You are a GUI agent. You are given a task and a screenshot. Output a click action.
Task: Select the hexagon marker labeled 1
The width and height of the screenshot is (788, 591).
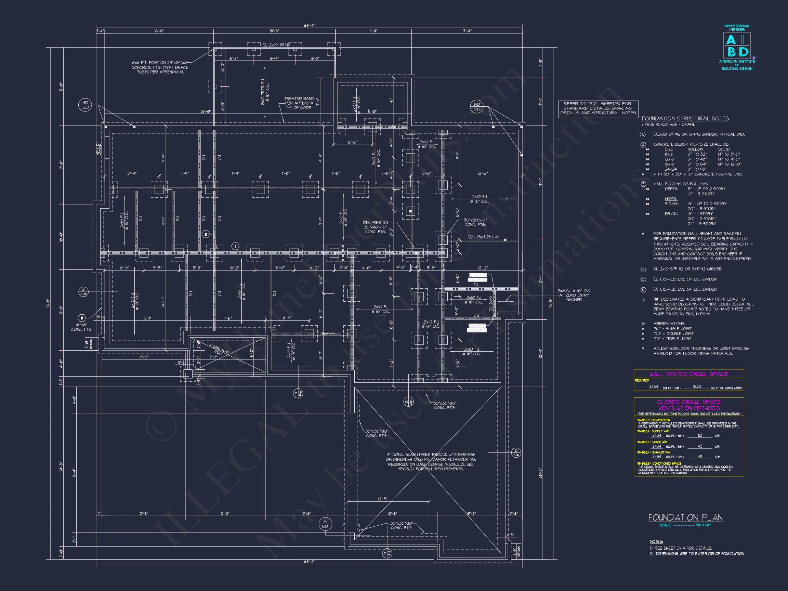235,246
